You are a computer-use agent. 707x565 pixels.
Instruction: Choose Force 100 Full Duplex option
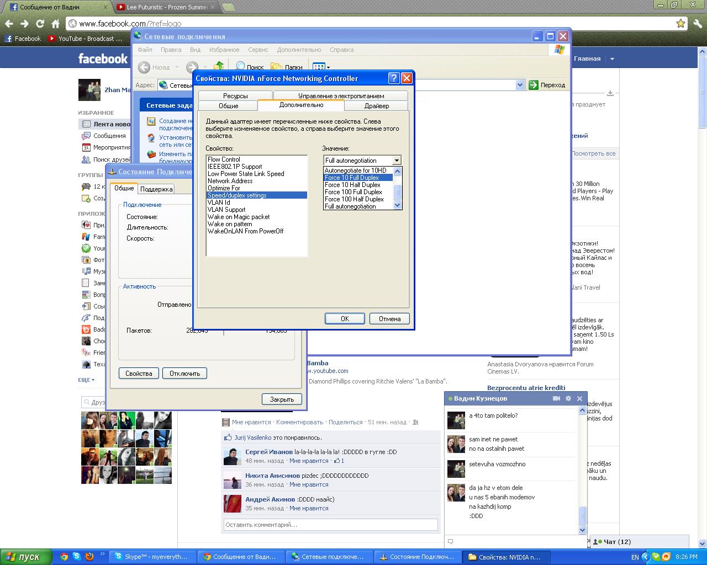tap(358, 192)
